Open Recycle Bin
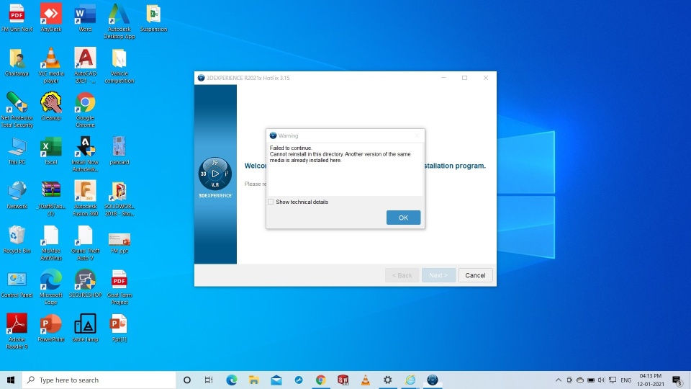 click(17, 239)
